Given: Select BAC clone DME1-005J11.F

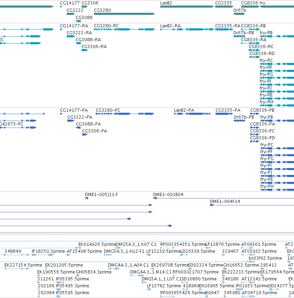Looking at the screenshot, I should (x=87, y=198).
